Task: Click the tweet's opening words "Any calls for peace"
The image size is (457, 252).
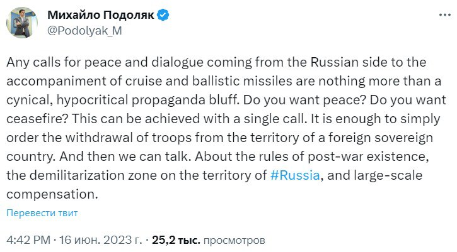Action: [x=52, y=62]
